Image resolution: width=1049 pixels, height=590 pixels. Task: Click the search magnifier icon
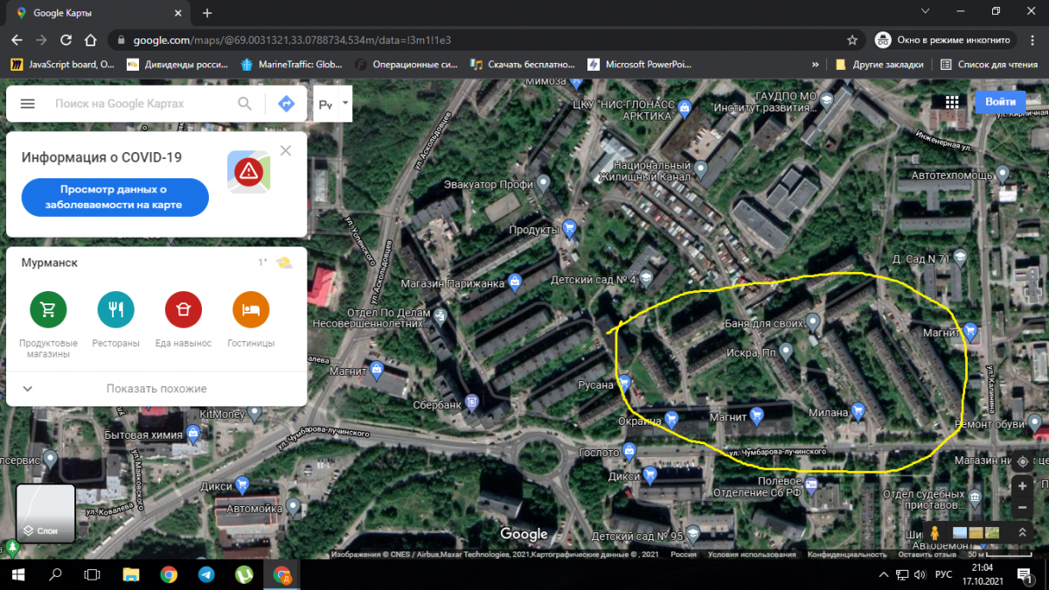pyautogui.click(x=245, y=103)
